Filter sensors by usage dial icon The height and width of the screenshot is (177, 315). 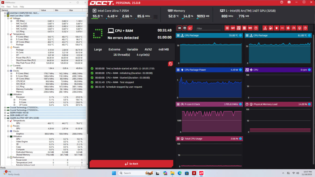pyautogui.click(x=299, y=28)
